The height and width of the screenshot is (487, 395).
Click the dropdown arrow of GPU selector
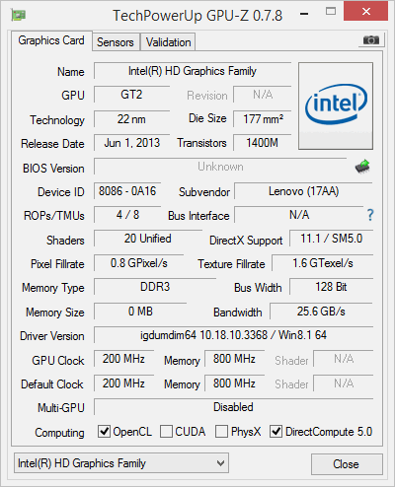pyautogui.click(x=220, y=463)
